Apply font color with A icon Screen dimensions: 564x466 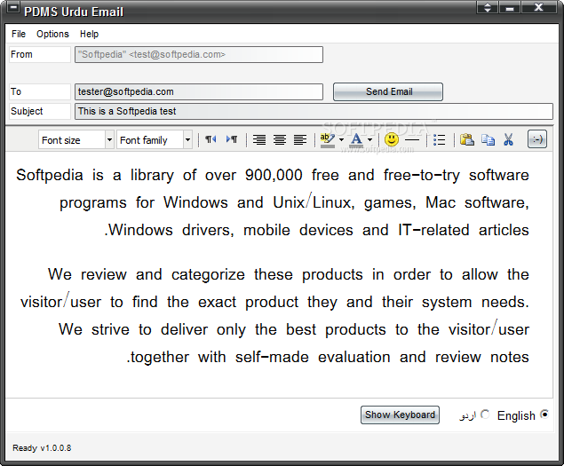coord(356,139)
